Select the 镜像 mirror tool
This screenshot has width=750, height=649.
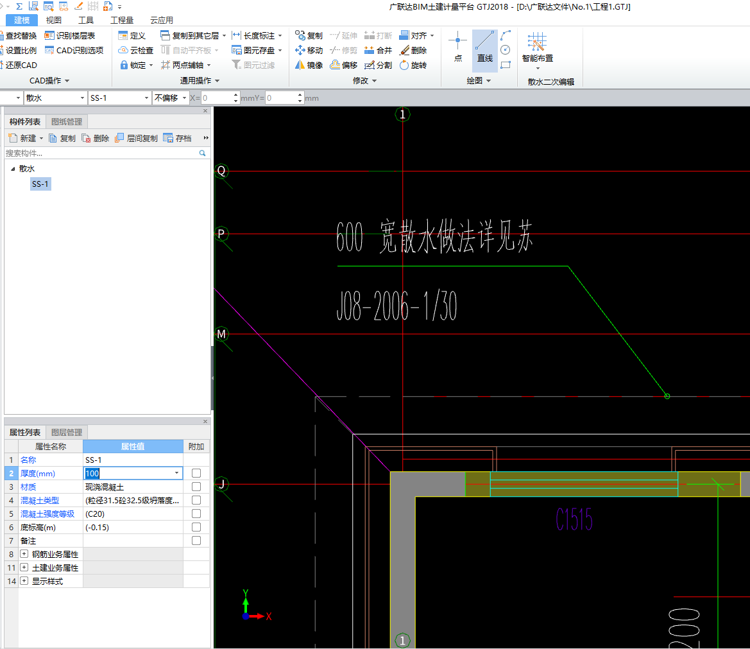click(309, 65)
